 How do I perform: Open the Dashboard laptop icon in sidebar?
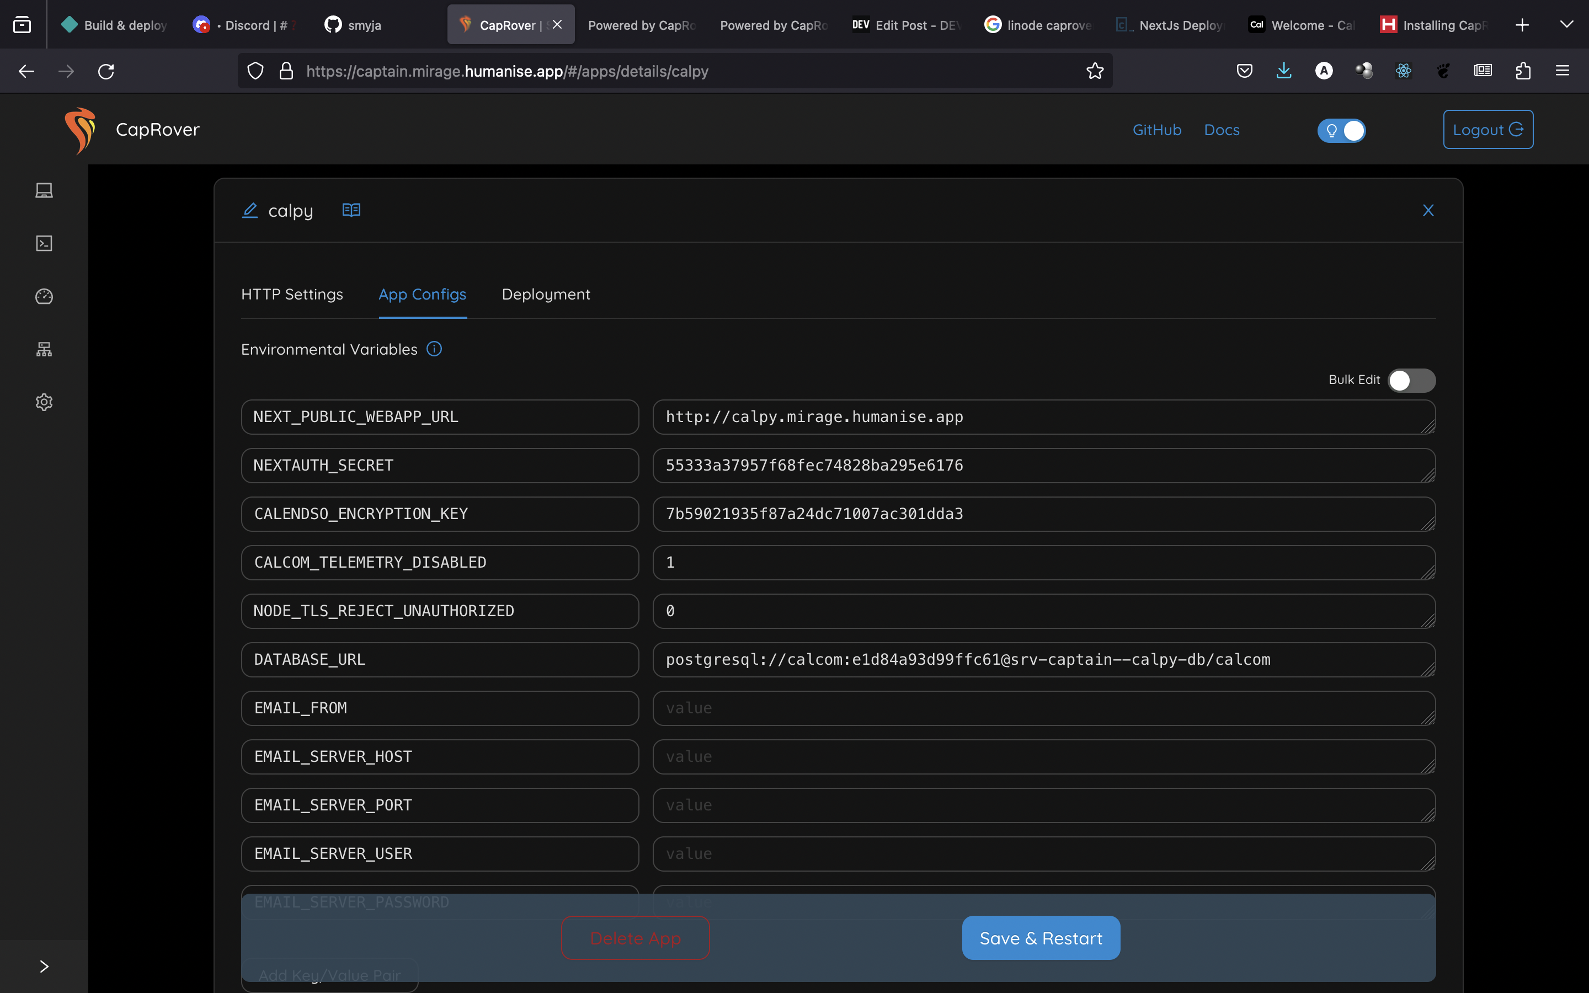tap(44, 190)
